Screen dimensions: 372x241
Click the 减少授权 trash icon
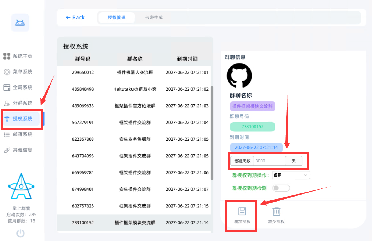(276, 212)
